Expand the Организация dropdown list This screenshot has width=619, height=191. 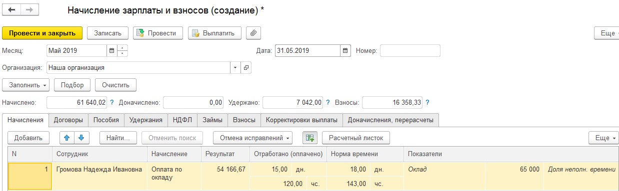(235, 67)
